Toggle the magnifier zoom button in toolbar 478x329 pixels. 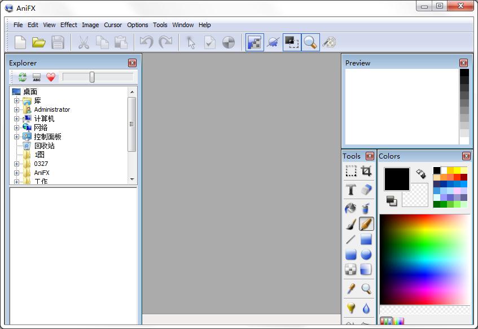tap(310, 42)
